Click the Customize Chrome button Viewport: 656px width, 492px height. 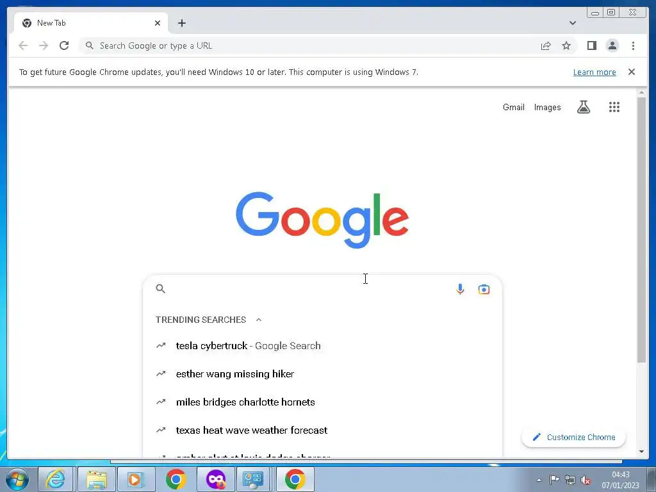click(x=573, y=437)
